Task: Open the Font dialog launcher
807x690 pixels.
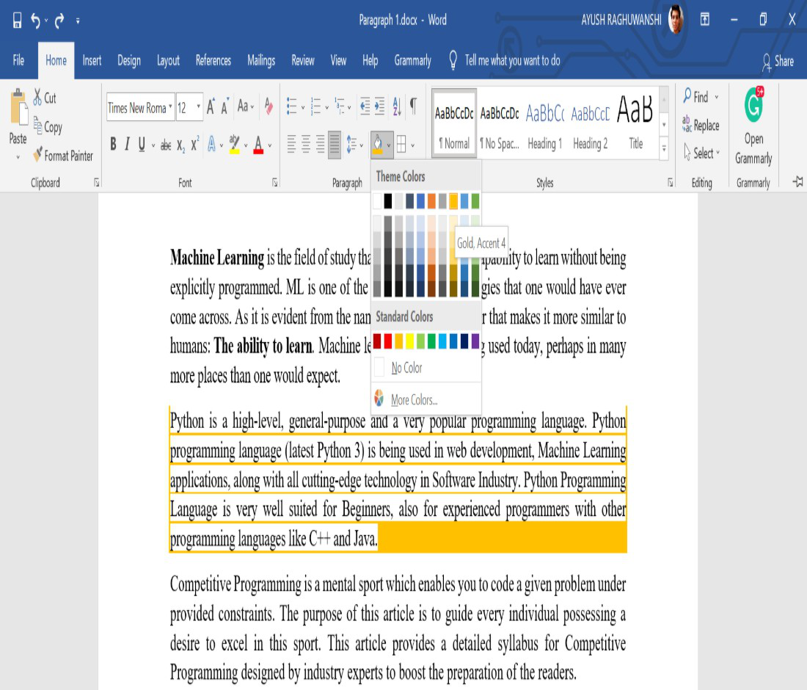Action: pyautogui.click(x=275, y=183)
